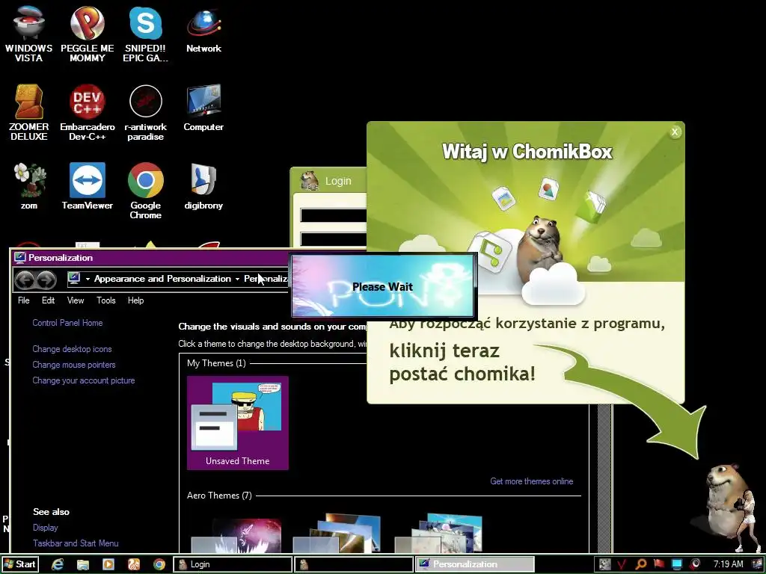Viewport: 766px width, 574px height.
Task: Go forward in the Personalization window
Action: coord(47,280)
